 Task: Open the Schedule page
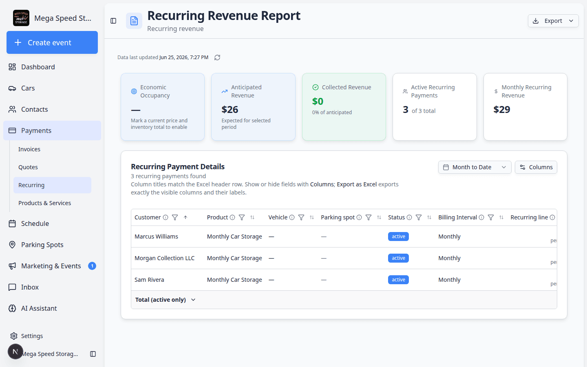pyautogui.click(x=52, y=223)
